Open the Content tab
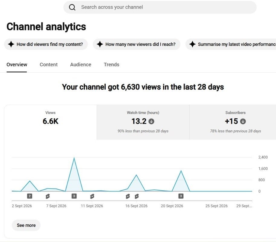Screen dimensions: 276x242 49,64
